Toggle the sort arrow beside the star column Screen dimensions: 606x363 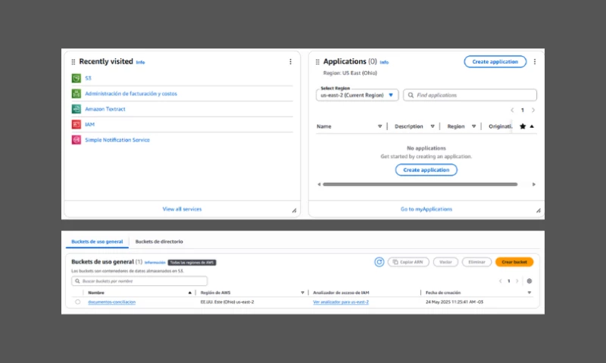point(532,126)
